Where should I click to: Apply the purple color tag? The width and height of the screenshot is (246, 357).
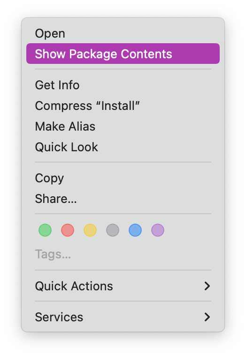158,230
